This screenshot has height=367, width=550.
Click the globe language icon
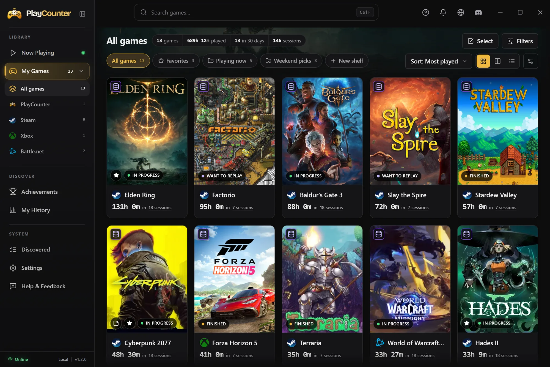[461, 12]
